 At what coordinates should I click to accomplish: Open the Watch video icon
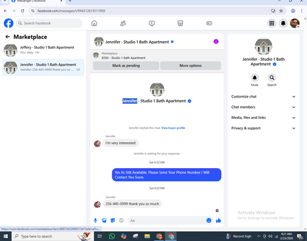(x=152, y=23)
